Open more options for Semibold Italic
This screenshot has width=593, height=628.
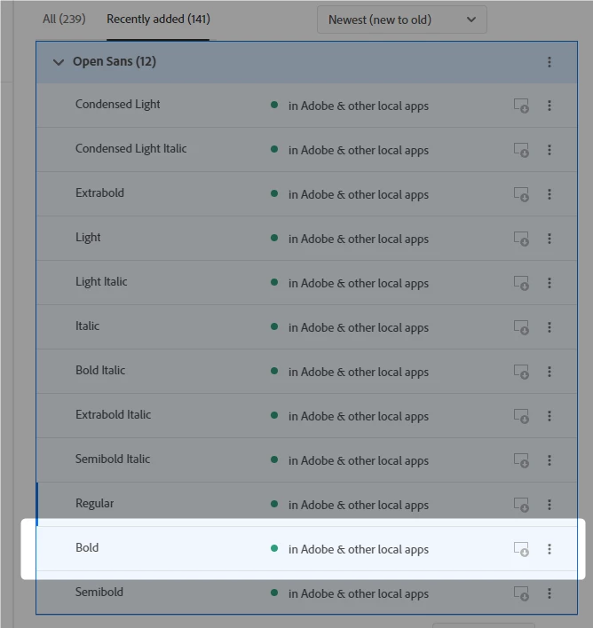pos(550,460)
